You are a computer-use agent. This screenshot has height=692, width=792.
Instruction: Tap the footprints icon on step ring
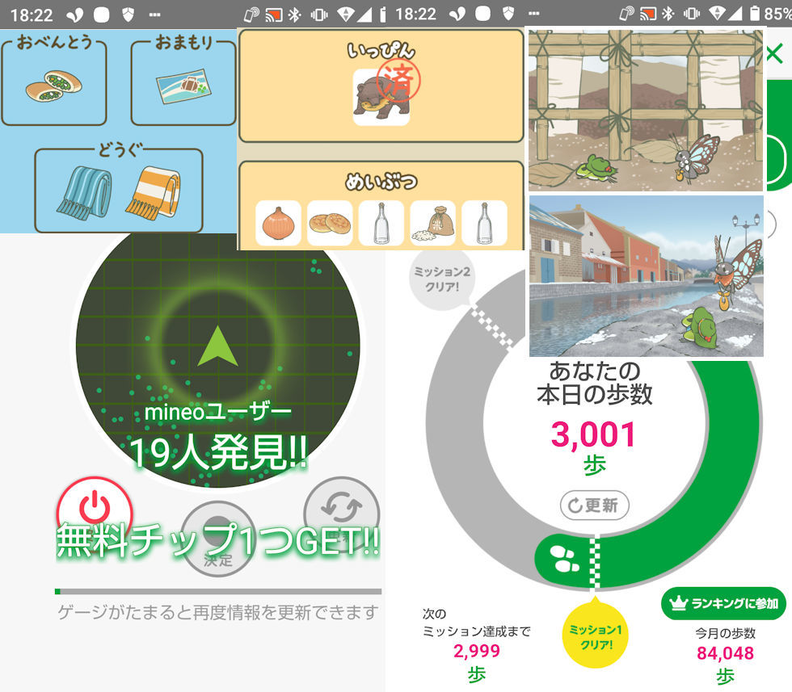tap(564, 560)
